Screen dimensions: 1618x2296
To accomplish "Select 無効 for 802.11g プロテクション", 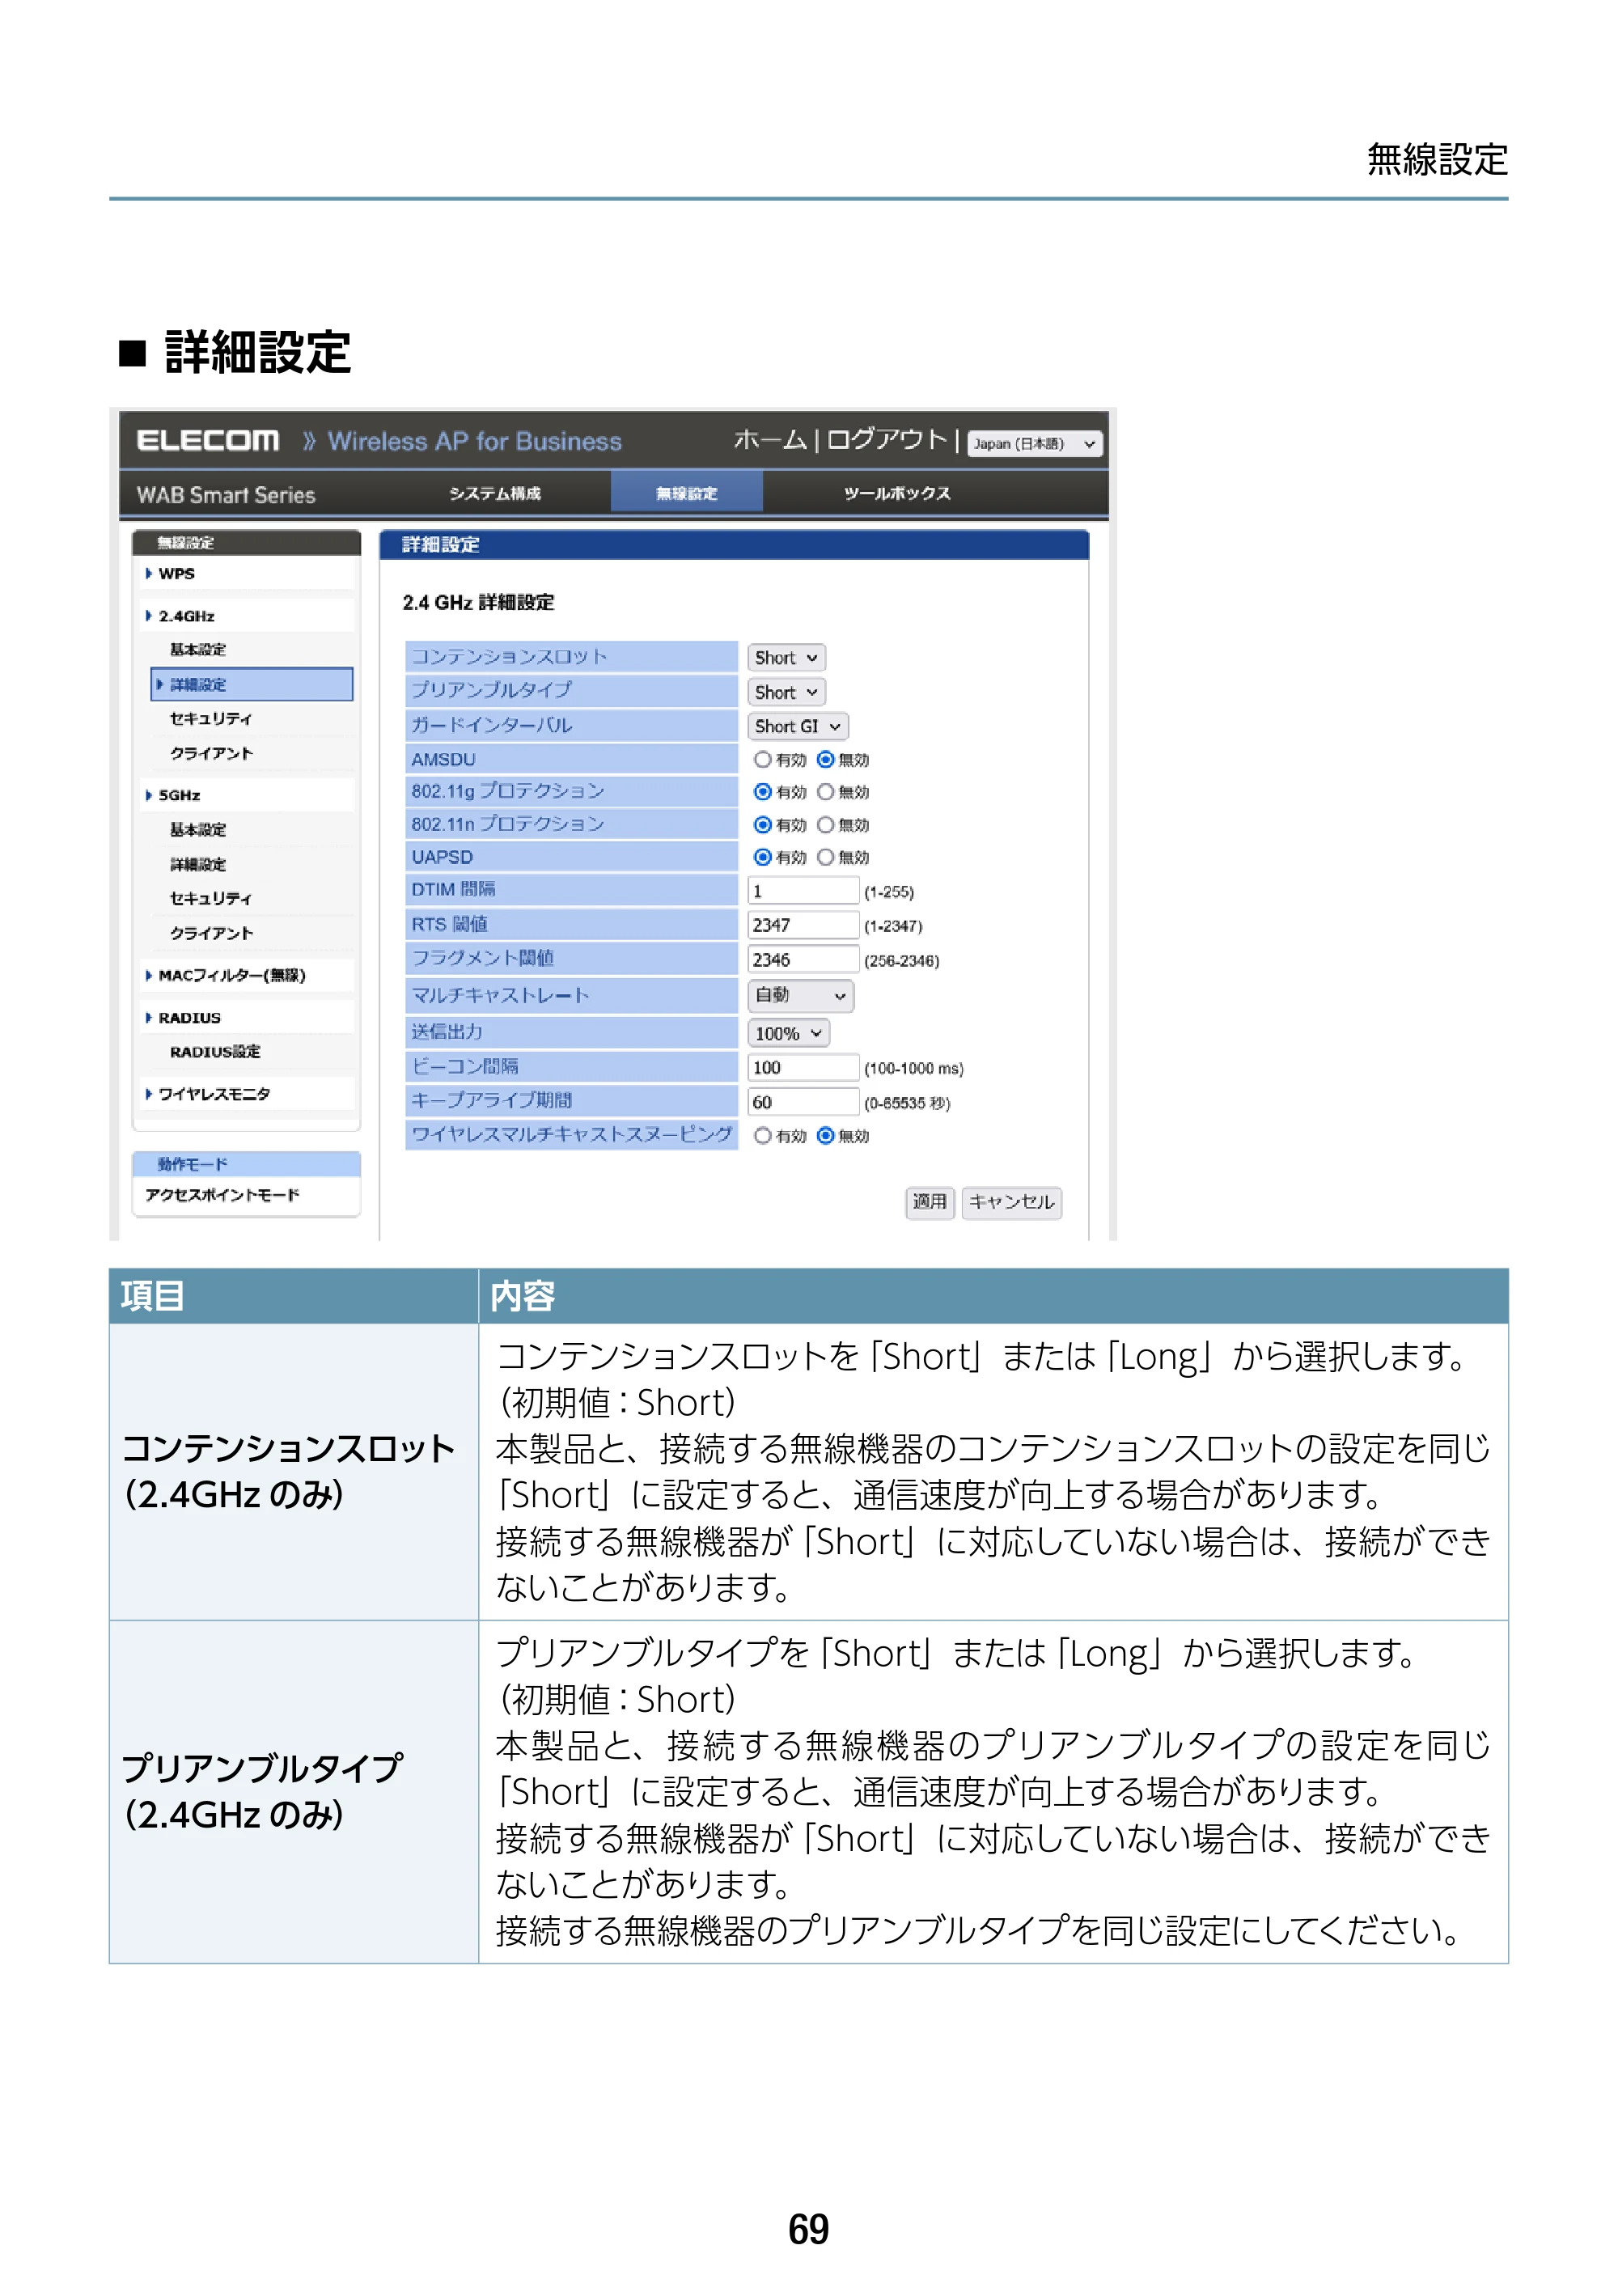I will click(826, 792).
